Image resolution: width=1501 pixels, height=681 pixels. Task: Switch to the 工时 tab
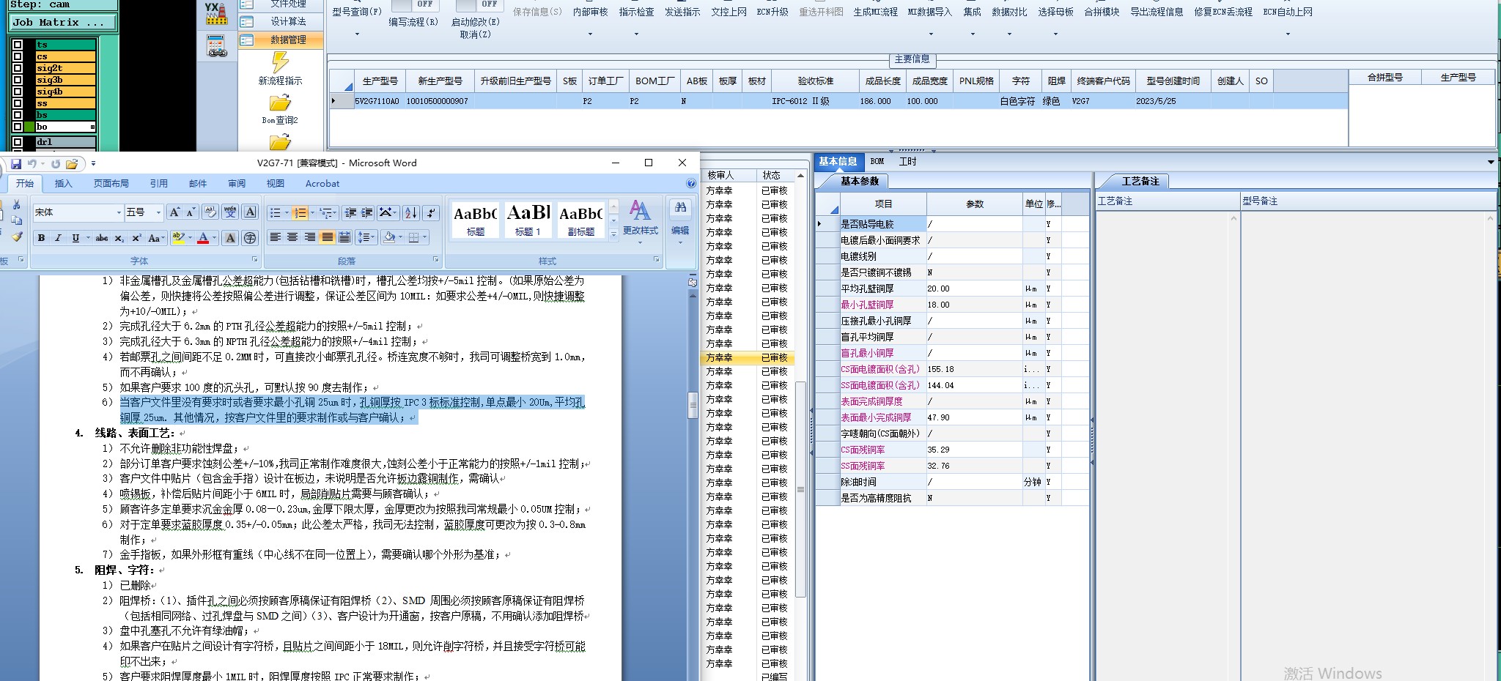[x=908, y=161]
